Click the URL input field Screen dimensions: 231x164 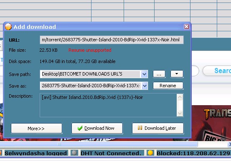point(112,40)
